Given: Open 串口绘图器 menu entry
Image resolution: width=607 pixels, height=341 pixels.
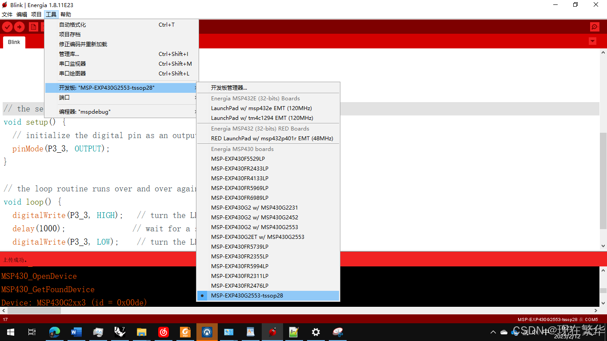Looking at the screenshot, I should click(x=121, y=74).
